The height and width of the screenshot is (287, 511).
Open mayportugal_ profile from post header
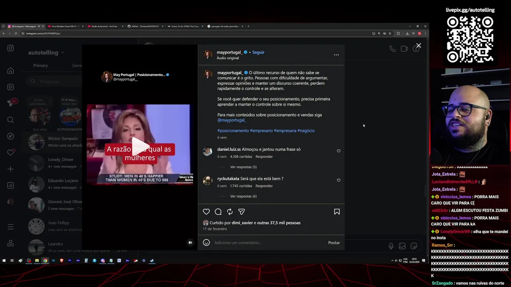point(229,52)
